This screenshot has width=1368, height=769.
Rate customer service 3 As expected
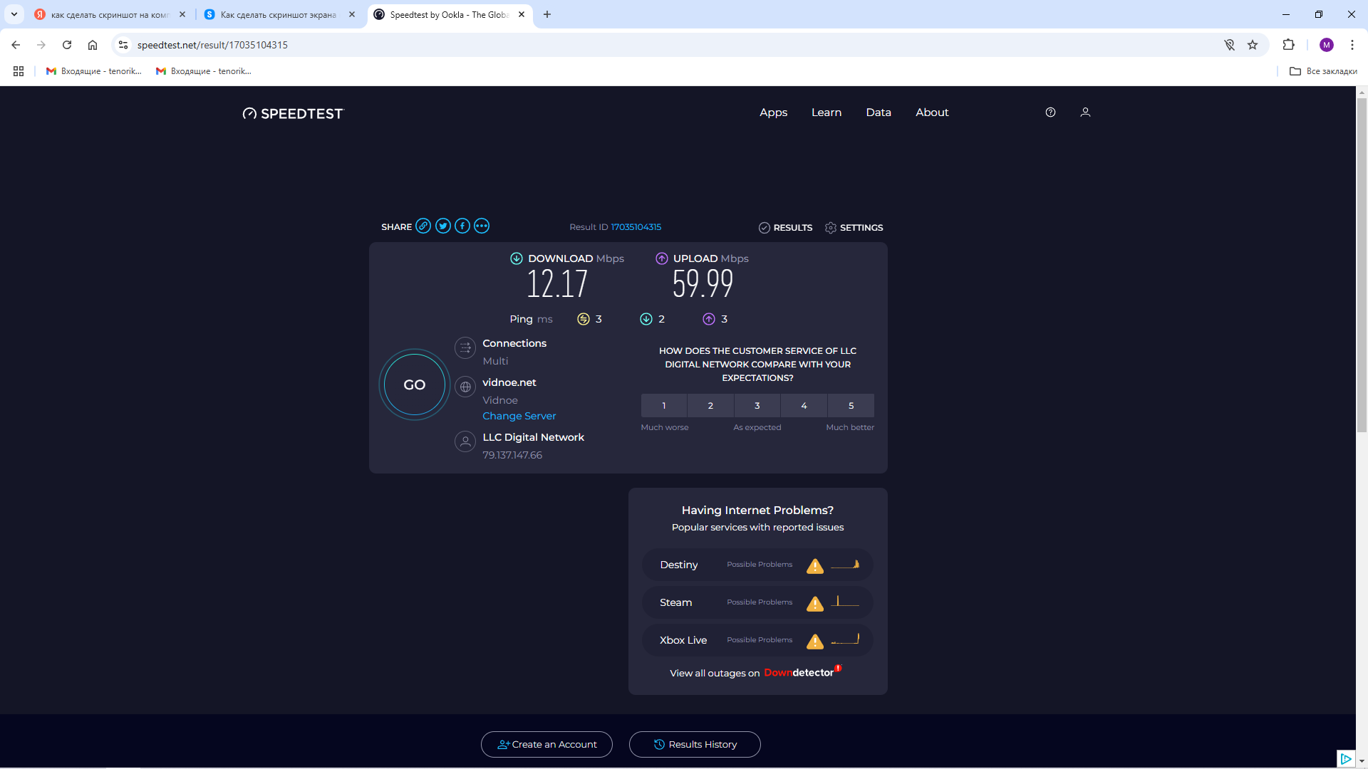pyautogui.click(x=757, y=405)
